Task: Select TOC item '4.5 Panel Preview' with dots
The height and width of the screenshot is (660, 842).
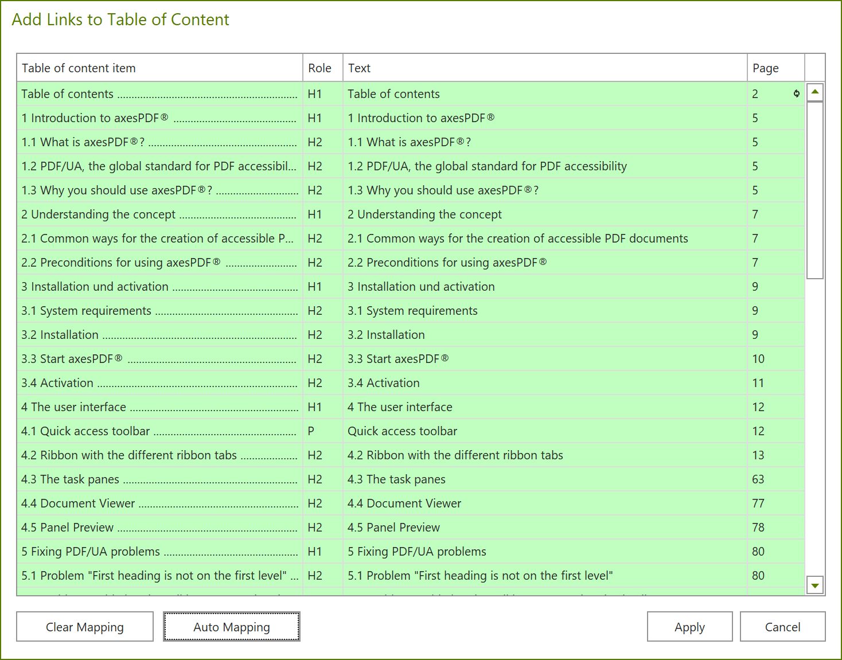Action: tap(160, 528)
